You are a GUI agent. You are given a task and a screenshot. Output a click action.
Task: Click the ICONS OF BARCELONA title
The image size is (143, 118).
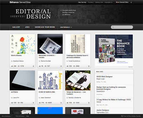(x=47, y=92)
